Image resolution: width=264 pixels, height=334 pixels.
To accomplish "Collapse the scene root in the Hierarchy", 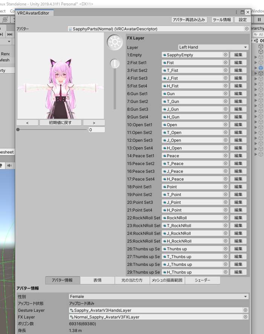I will (252, 40).
